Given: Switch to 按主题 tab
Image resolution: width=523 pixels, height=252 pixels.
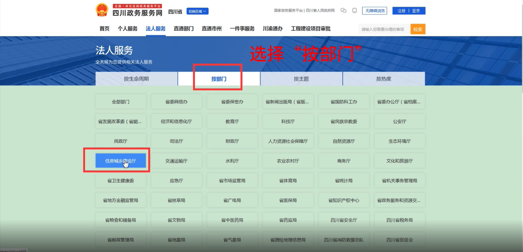Looking at the screenshot, I should [x=301, y=79].
